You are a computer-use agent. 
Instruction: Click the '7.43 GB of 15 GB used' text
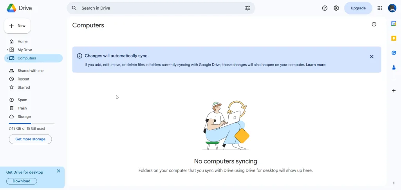pyautogui.click(x=27, y=129)
